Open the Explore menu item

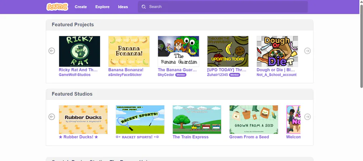tap(102, 7)
